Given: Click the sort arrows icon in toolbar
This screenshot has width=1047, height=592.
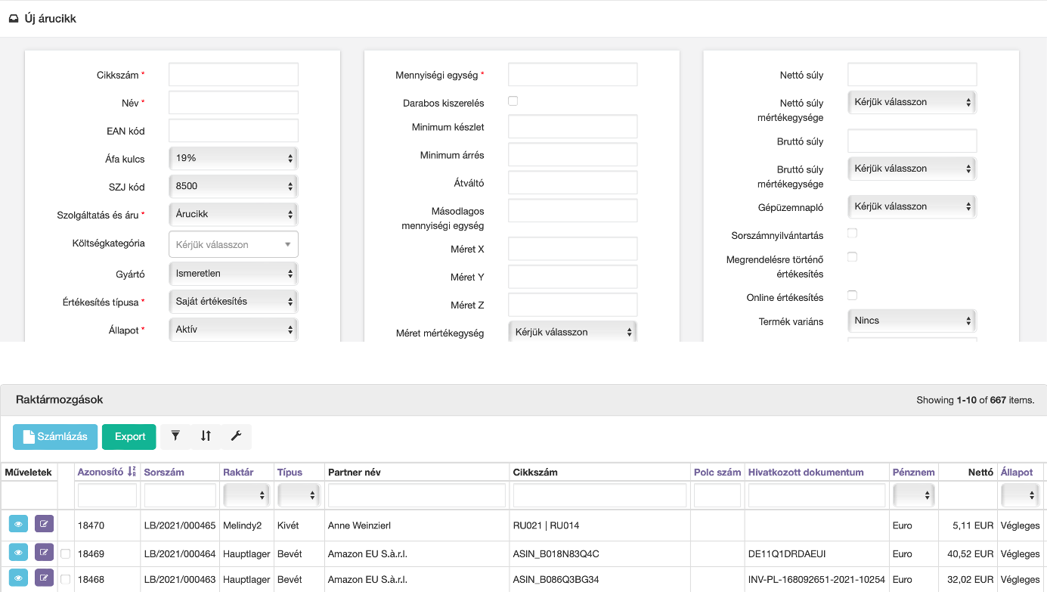Looking at the screenshot, I should (206, 436).
